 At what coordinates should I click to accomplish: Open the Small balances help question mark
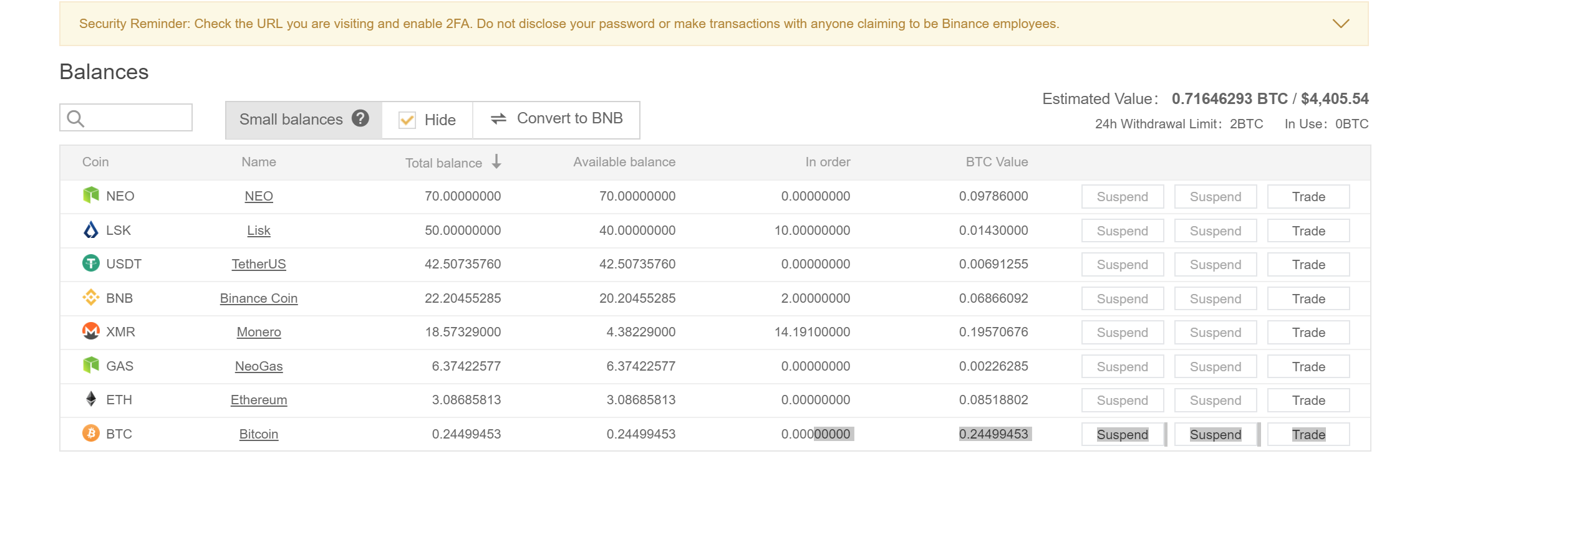pos(360,118)
